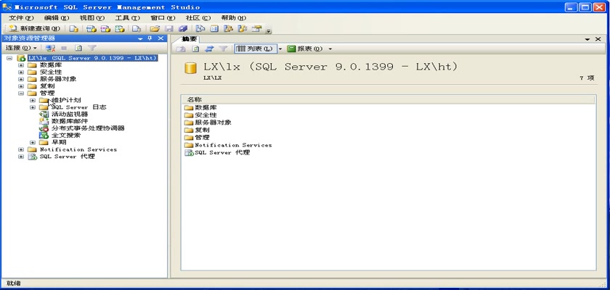
Task: Open the Template Explorer toolbar icon
Action: (243, 29)
